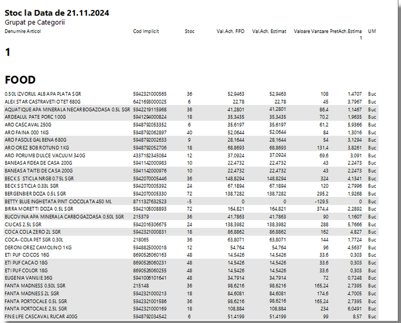Click ALEX STAR CASTRAVETI OTET 680G item
The width and height of the screenshot is (401, 323).
(43, 102)
